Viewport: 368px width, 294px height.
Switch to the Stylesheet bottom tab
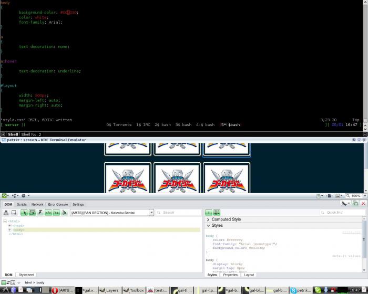pos(26,275)
